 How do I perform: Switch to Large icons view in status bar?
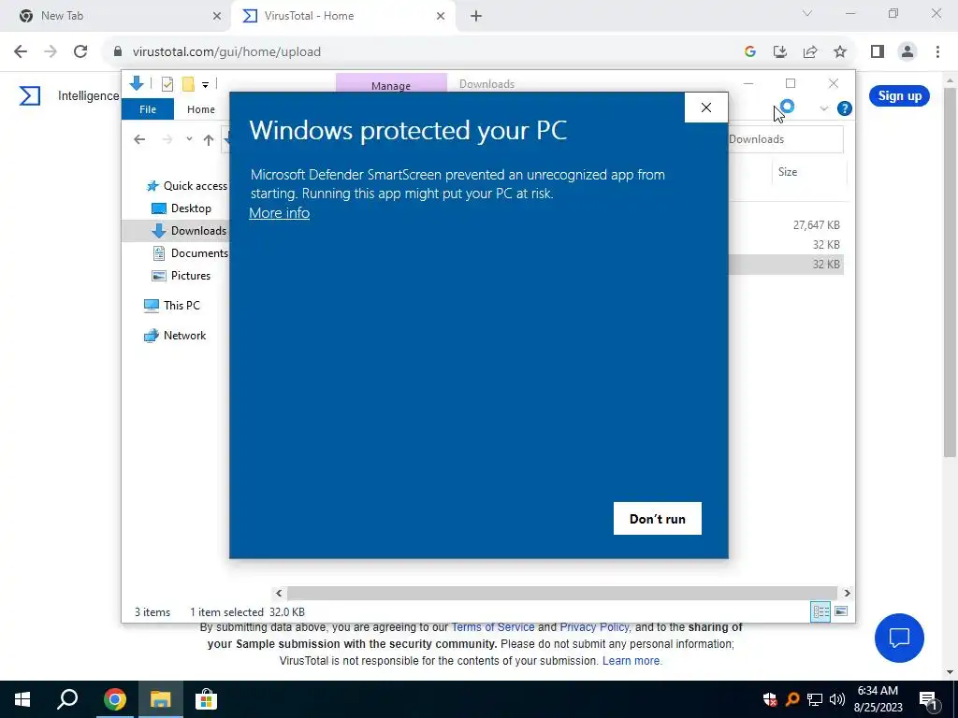tap(841, 611)
